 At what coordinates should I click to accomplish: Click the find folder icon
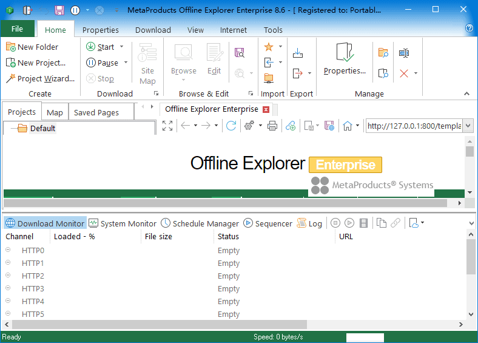pos(383,53)
